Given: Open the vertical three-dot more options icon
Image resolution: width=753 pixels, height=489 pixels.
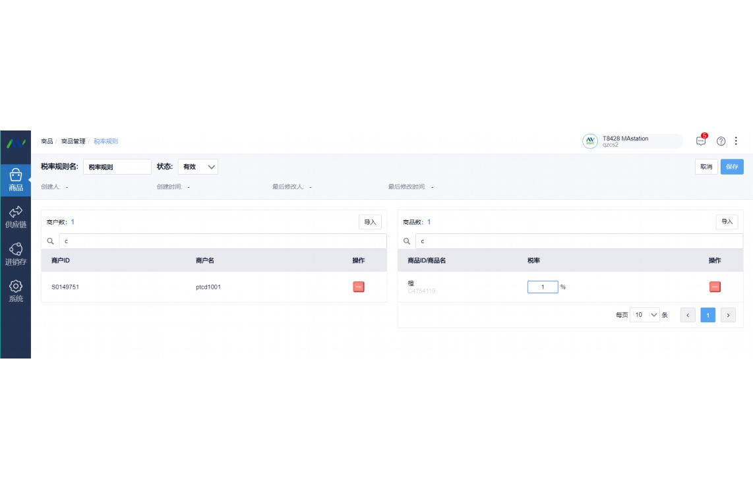Looking at the screenshot, I should coord(737,140).
